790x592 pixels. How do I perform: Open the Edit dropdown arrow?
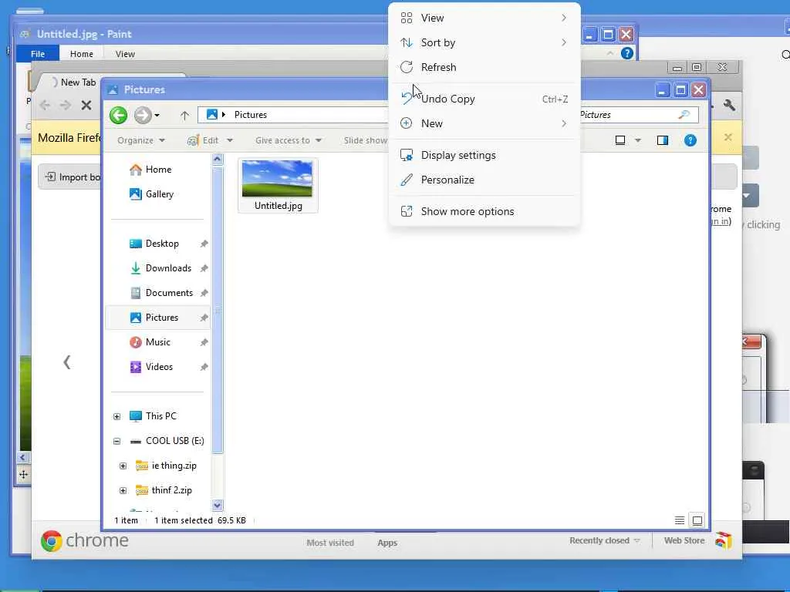tap(230, 140)
